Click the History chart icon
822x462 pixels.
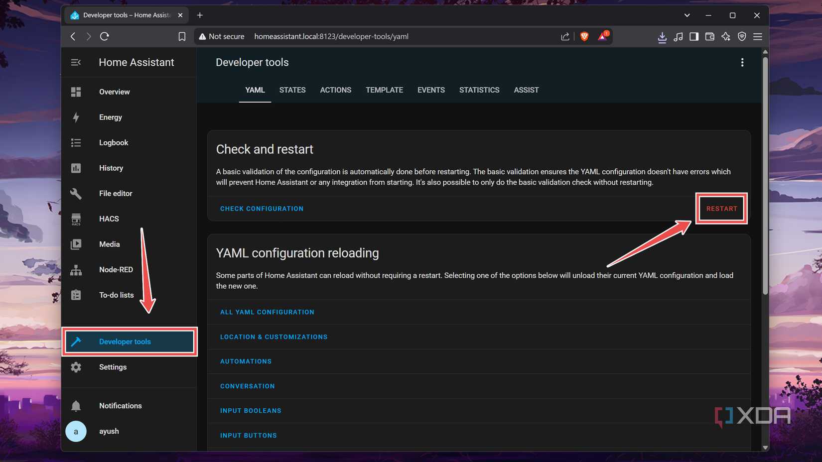(x=76, y=168)
